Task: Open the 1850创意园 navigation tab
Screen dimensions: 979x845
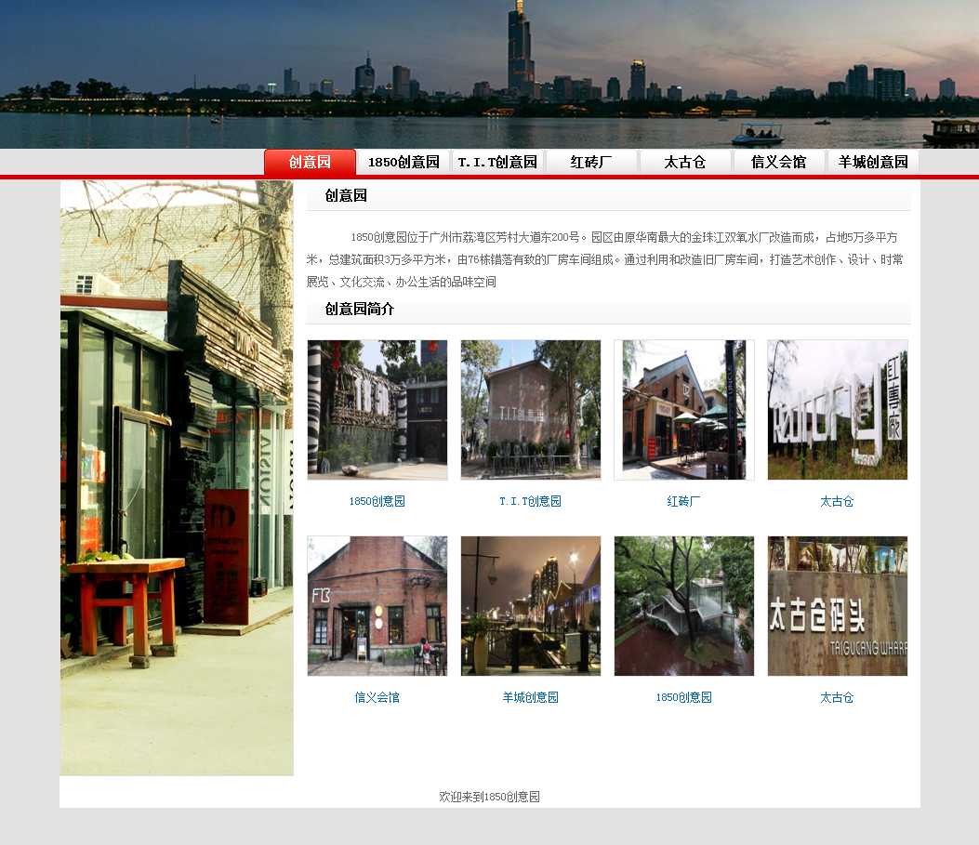Action: point(404,162)
